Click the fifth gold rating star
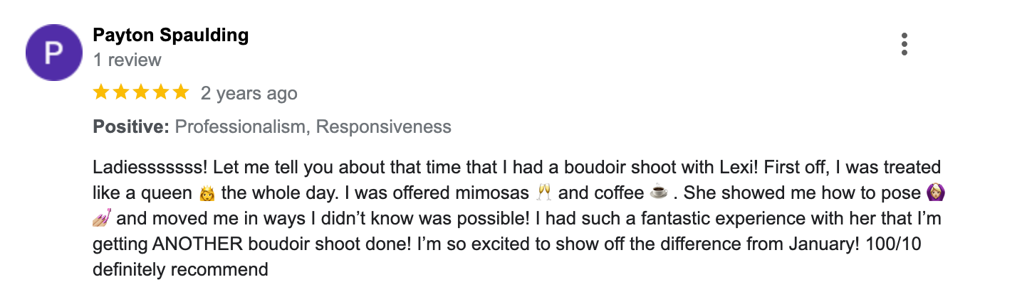This screenshot has height=287, width=1027. [x=181, y=92]
